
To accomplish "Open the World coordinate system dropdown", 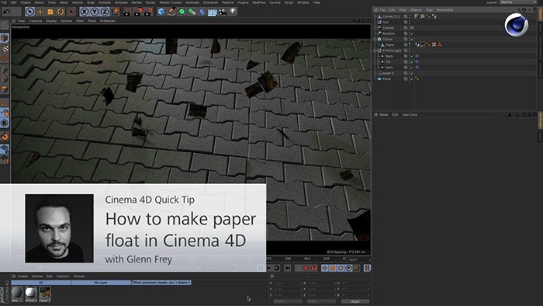I will pyautogui.click(x=287, y=301).
